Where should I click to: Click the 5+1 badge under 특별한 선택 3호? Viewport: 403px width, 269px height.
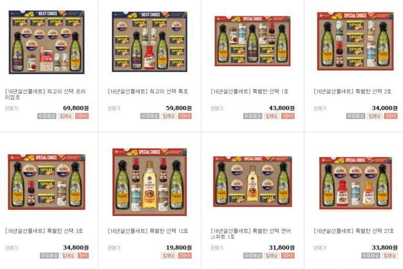pos(83,255)
